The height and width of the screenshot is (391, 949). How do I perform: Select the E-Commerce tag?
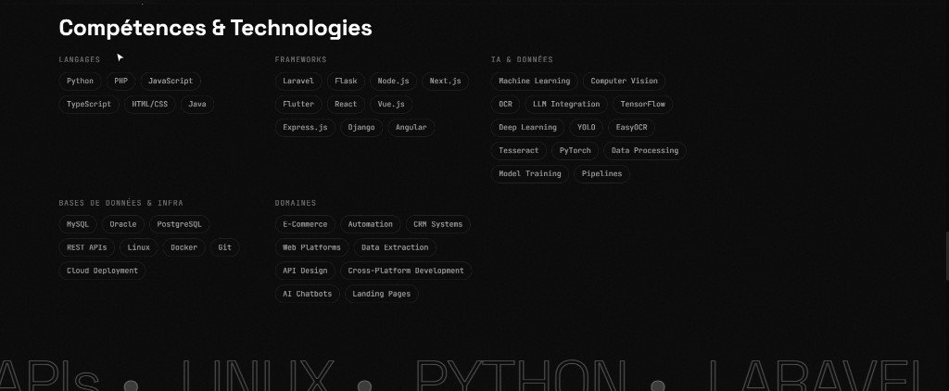(x=305, y=224)
